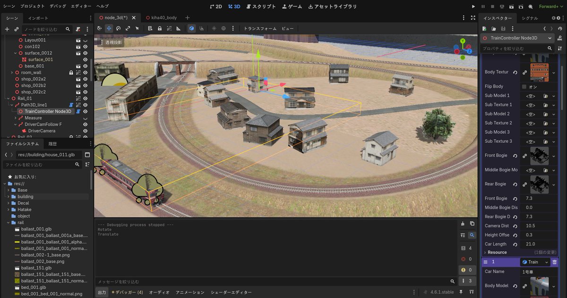Open the アセットライブラリ workspace
Image resolution: width=567 pixels, height=298 pixels.
(x=333, y=7)
